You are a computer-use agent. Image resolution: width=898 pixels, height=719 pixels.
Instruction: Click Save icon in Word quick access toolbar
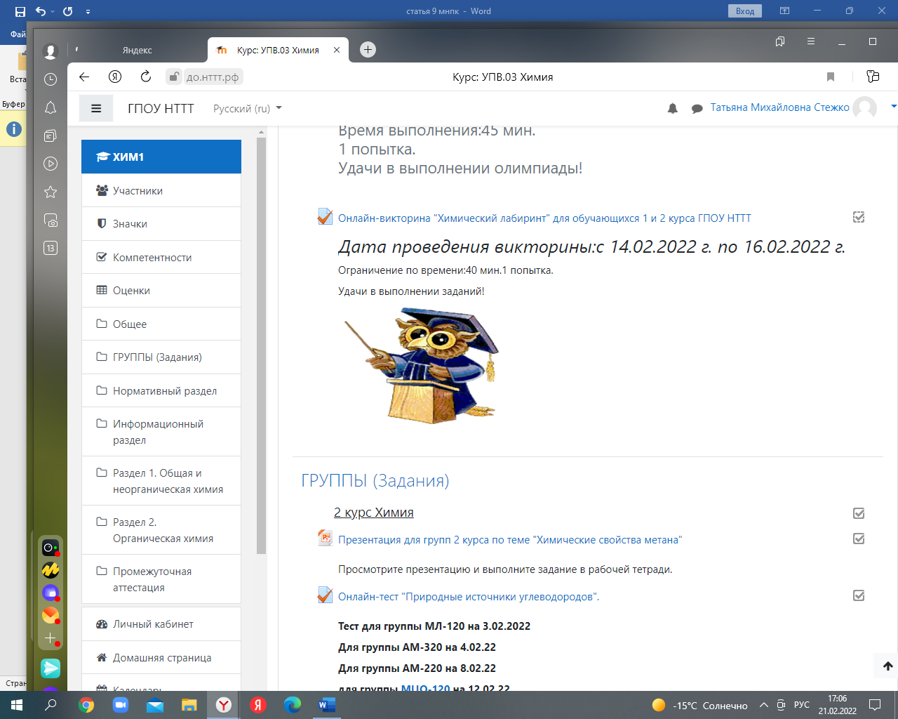tap(20, 11)
